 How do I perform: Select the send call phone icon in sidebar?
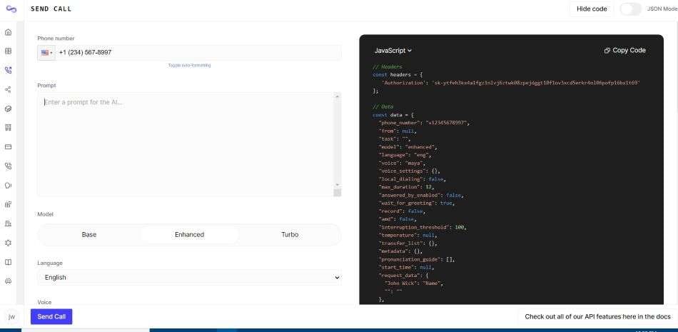click(x=8, y=70)
